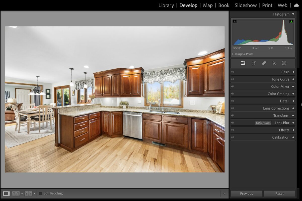Open the Masking tool
The width and height of the screenshot is (302, 201).
[284, 63]
